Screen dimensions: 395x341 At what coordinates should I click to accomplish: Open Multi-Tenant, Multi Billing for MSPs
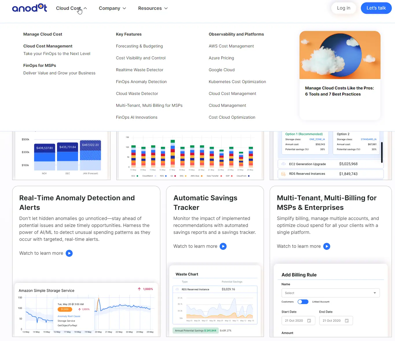(x=149, y=105)
